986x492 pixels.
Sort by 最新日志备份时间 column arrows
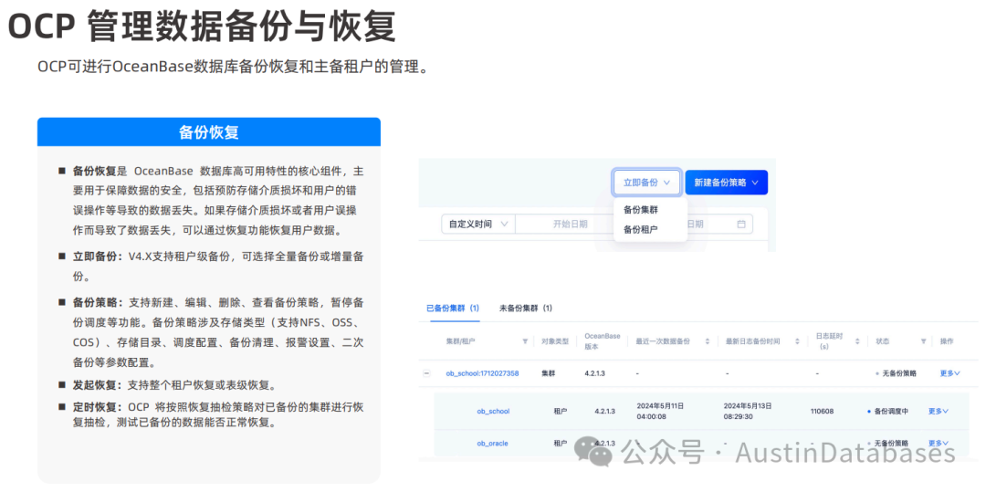tap(797, 341)
